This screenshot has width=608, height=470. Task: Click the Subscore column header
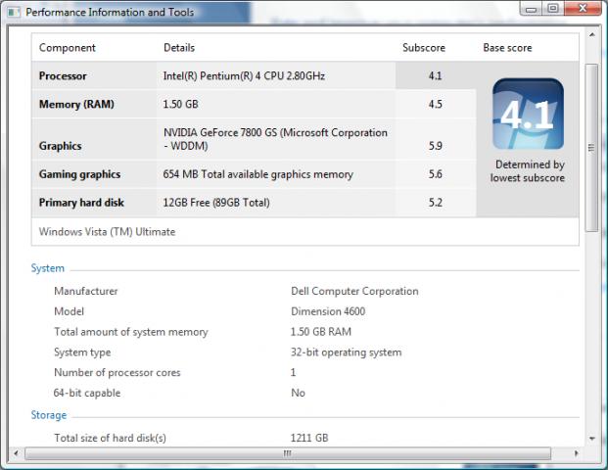click(x=424, y=48)
